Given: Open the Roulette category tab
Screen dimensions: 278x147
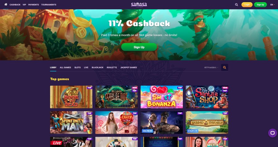Looking at the screenshot, I should (x=112, y=67).
